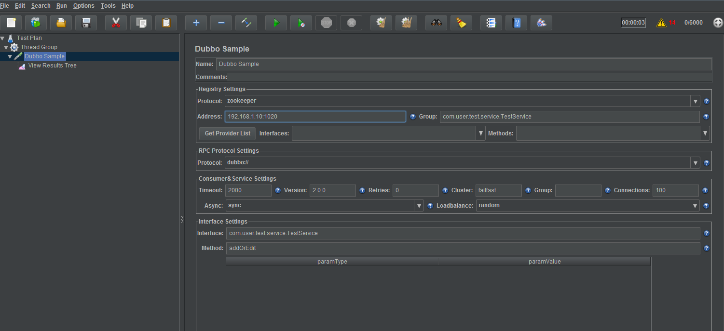Screen dimensions: 724x331
Task: Click the Comments input field
Action: coord(470,77)
